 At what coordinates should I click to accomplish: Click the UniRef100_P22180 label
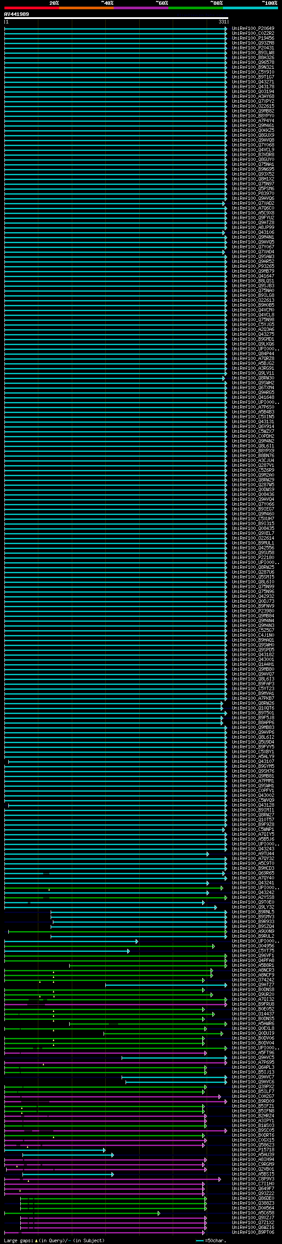(x=253, y=558)
